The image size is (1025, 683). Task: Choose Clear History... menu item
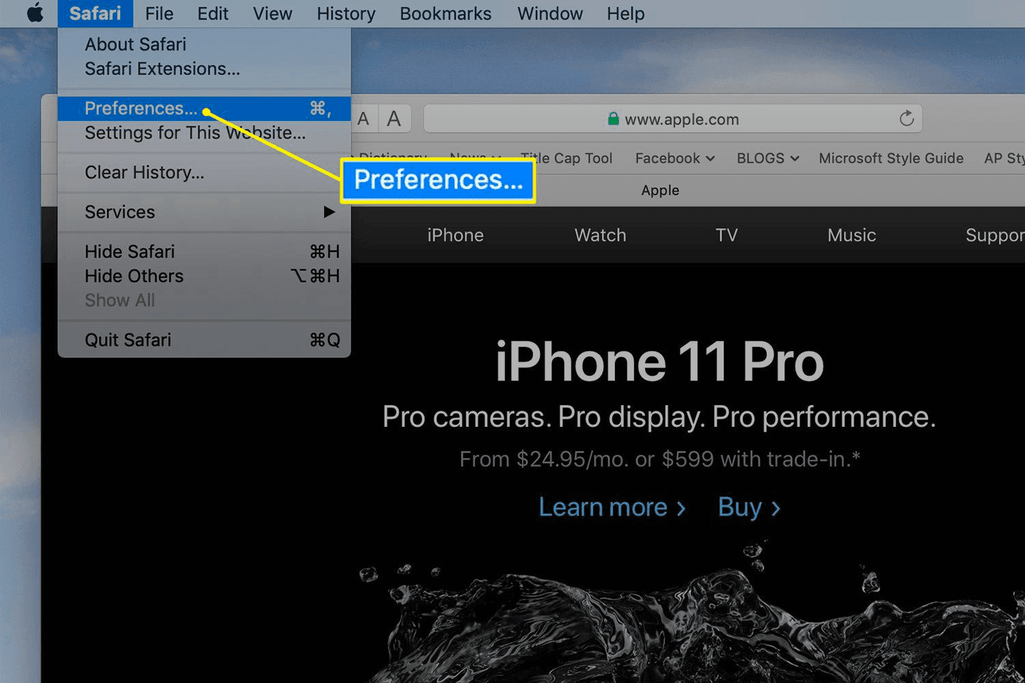(204, 172)
